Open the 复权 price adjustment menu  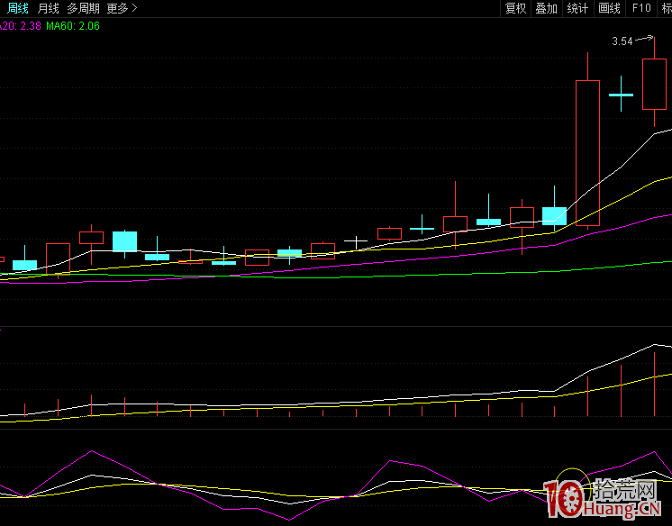[x=515, y=8]
